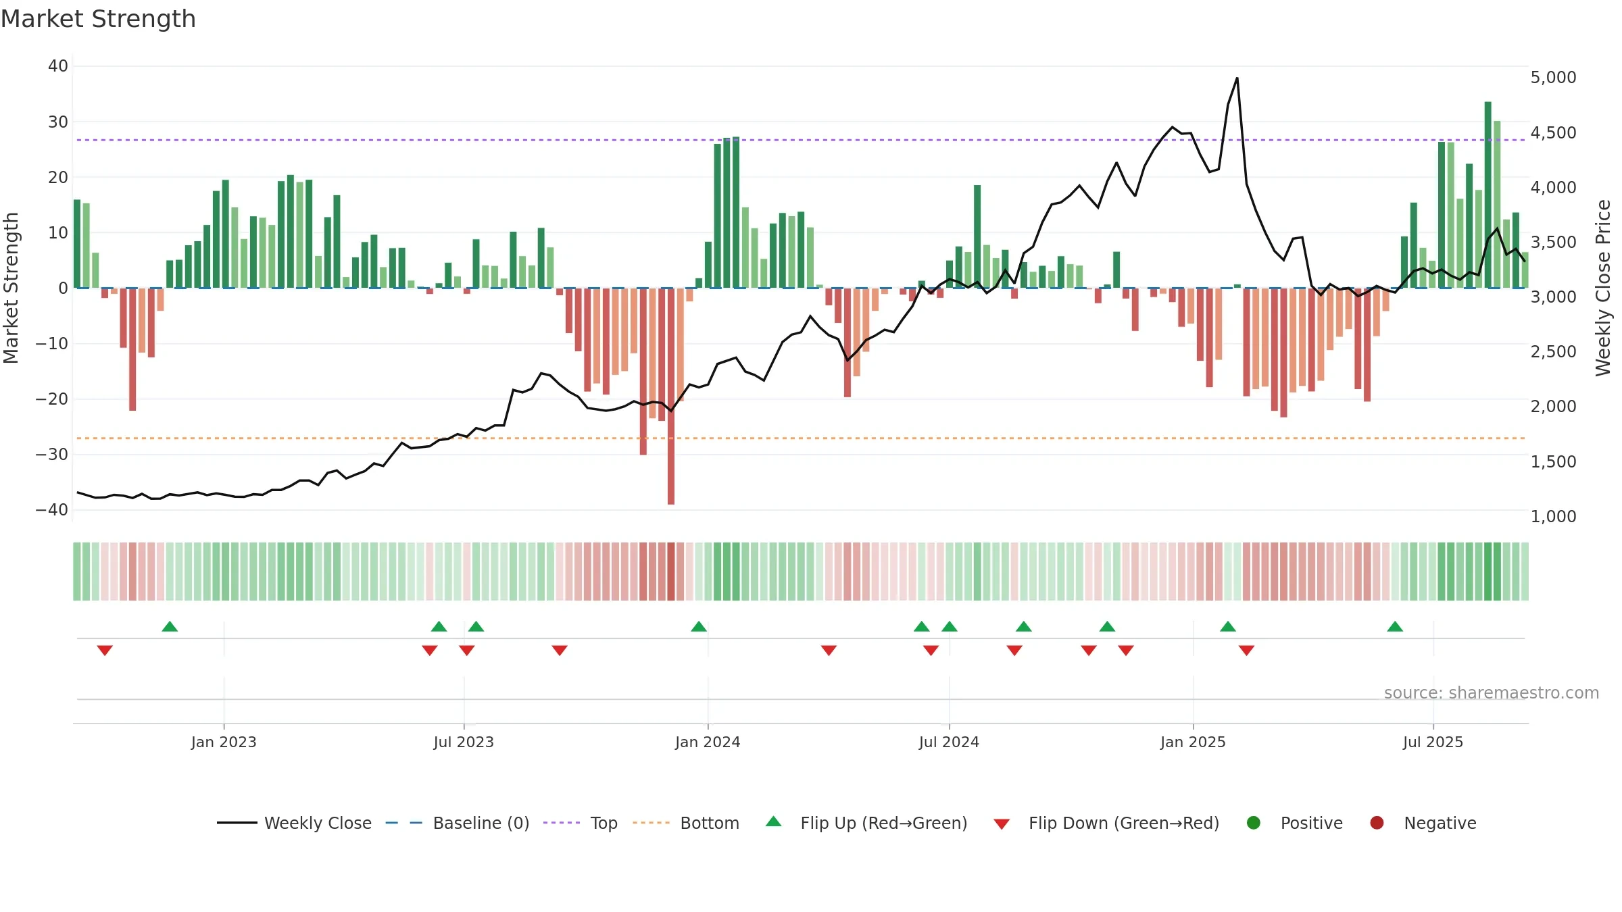Select the flip-up marker just after Jan 2025
Image resolution: width=1622 pixels, height=912 pixels.
(x=1228, y=626)
